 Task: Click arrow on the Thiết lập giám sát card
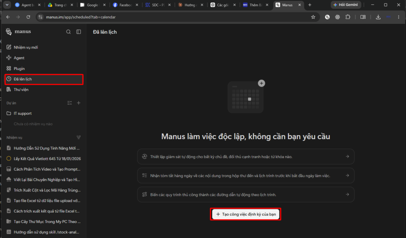coord(347,157)
